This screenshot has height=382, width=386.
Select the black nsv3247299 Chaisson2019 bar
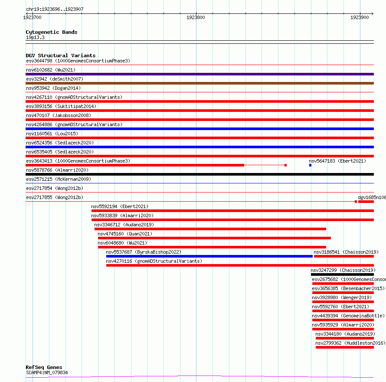point(343,274)
